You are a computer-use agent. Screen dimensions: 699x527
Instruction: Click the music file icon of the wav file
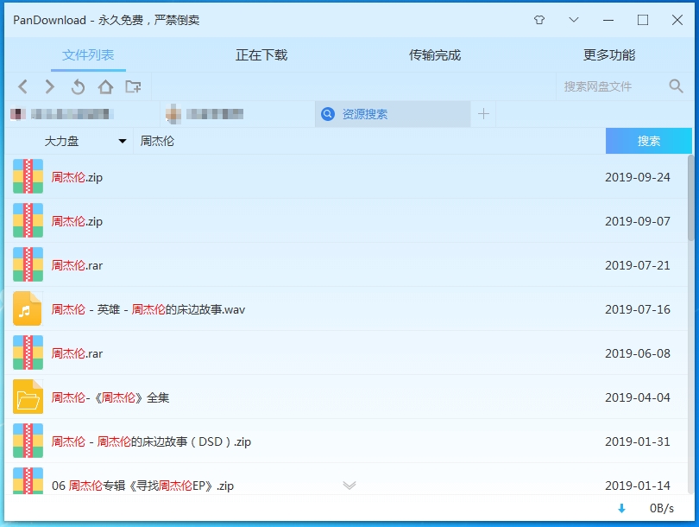tap(28, 308)
